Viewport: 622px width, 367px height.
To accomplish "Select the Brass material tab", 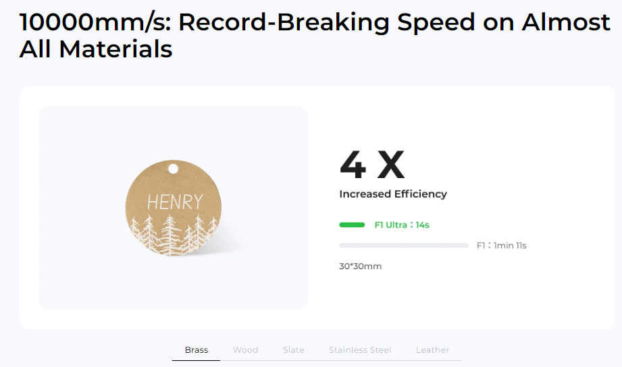I will pyautogui.click(x=197, y=350).
